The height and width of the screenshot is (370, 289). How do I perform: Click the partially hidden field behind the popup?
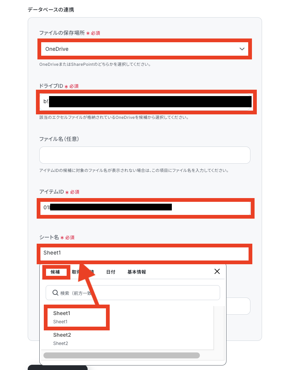[238, 306]
